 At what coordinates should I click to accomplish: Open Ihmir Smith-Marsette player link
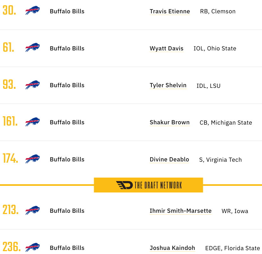(x=181, y=211)
